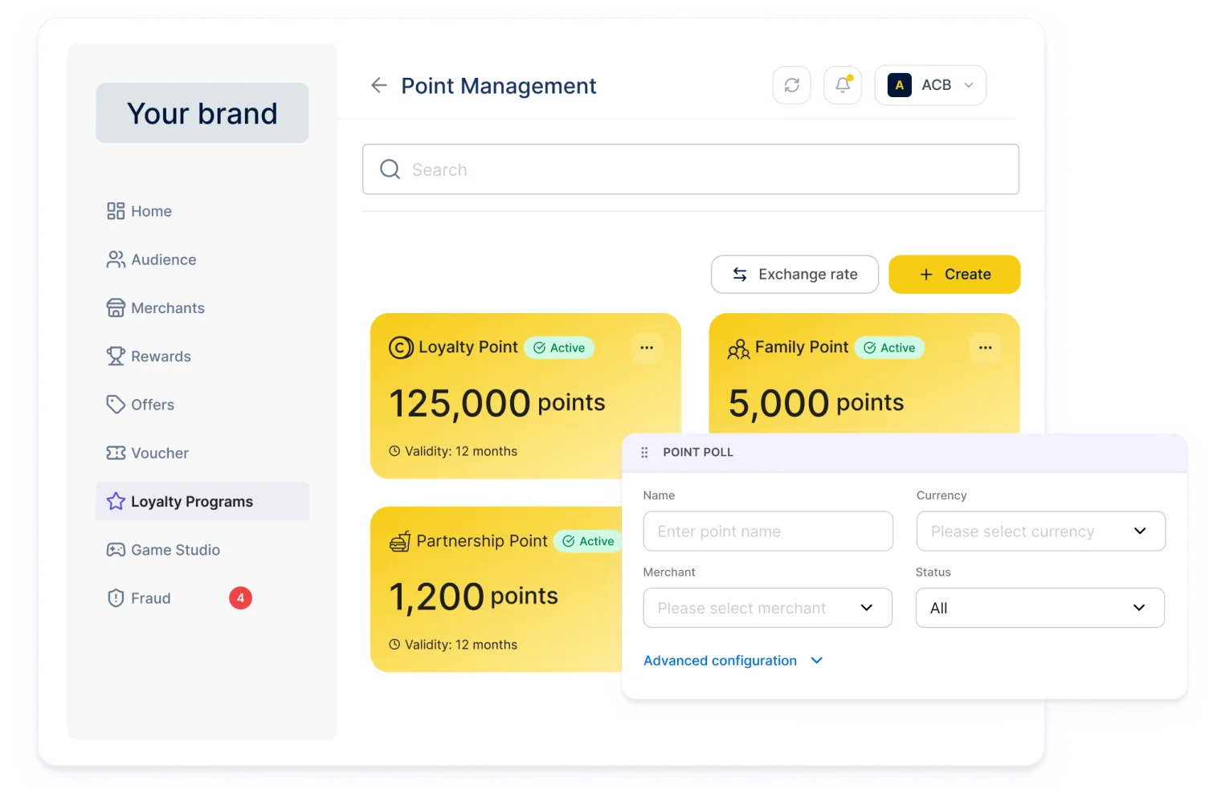
Task: Click the swap arrows icon in Exchange rate
Action: click(740, 275)
